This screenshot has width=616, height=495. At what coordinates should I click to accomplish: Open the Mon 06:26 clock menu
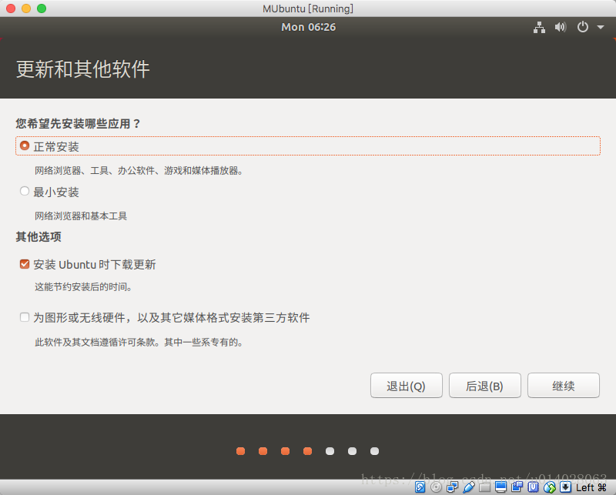click(x=309, y=27)
